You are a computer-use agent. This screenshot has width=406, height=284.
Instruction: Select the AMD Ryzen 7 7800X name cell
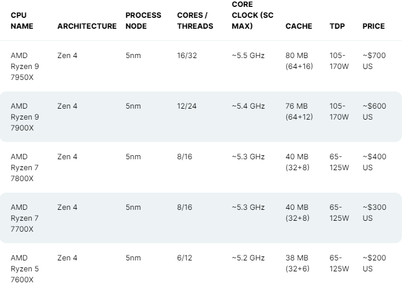click(x=25, y=167)
